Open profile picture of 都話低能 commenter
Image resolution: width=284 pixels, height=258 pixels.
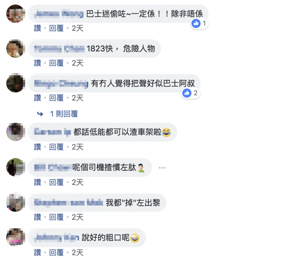pyautogui.click(x=15, y=132)
